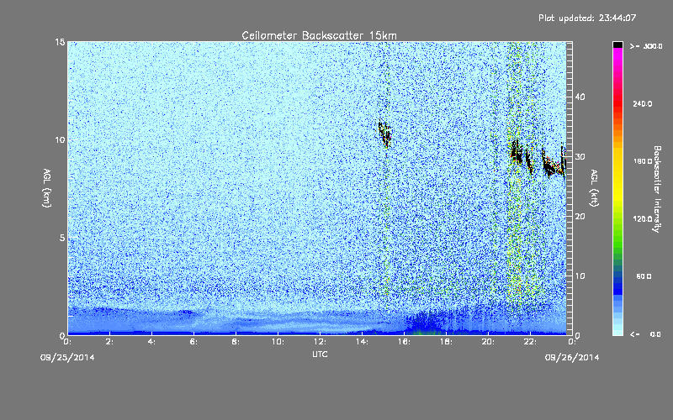Click the '2:' hour tick label

point(109,342)
